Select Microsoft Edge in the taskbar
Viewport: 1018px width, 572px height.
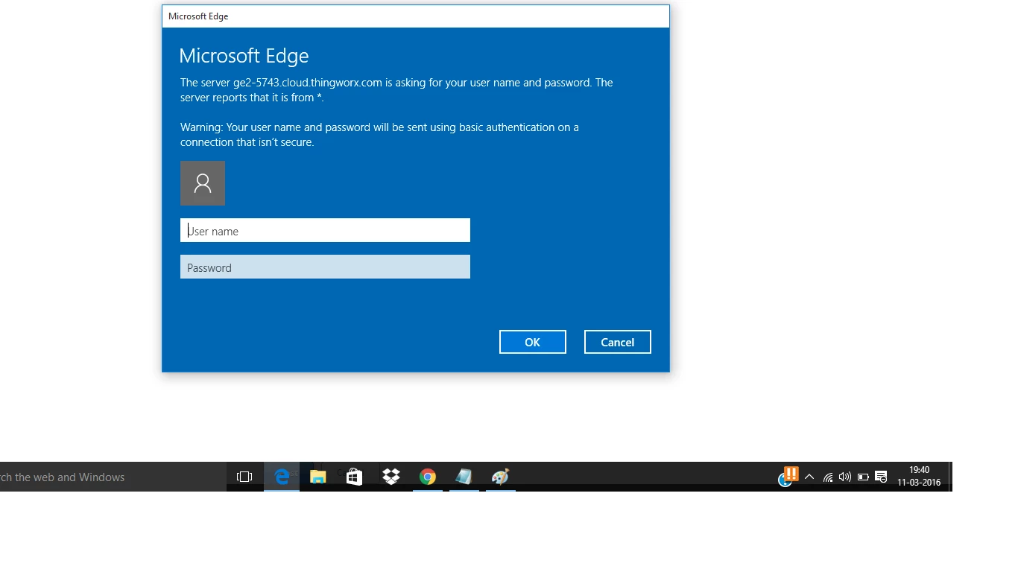(282, 477)
